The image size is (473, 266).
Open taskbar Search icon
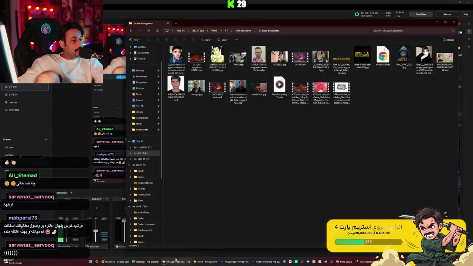[97, 262]
